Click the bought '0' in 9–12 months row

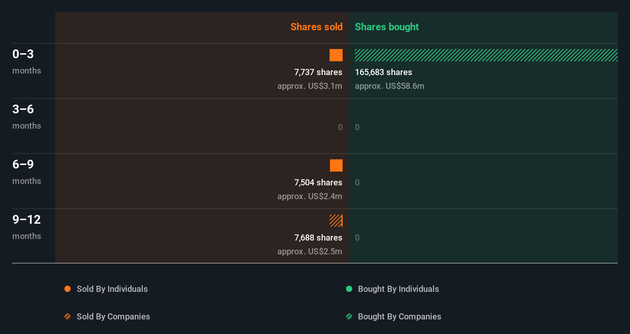tap(357, 237)
